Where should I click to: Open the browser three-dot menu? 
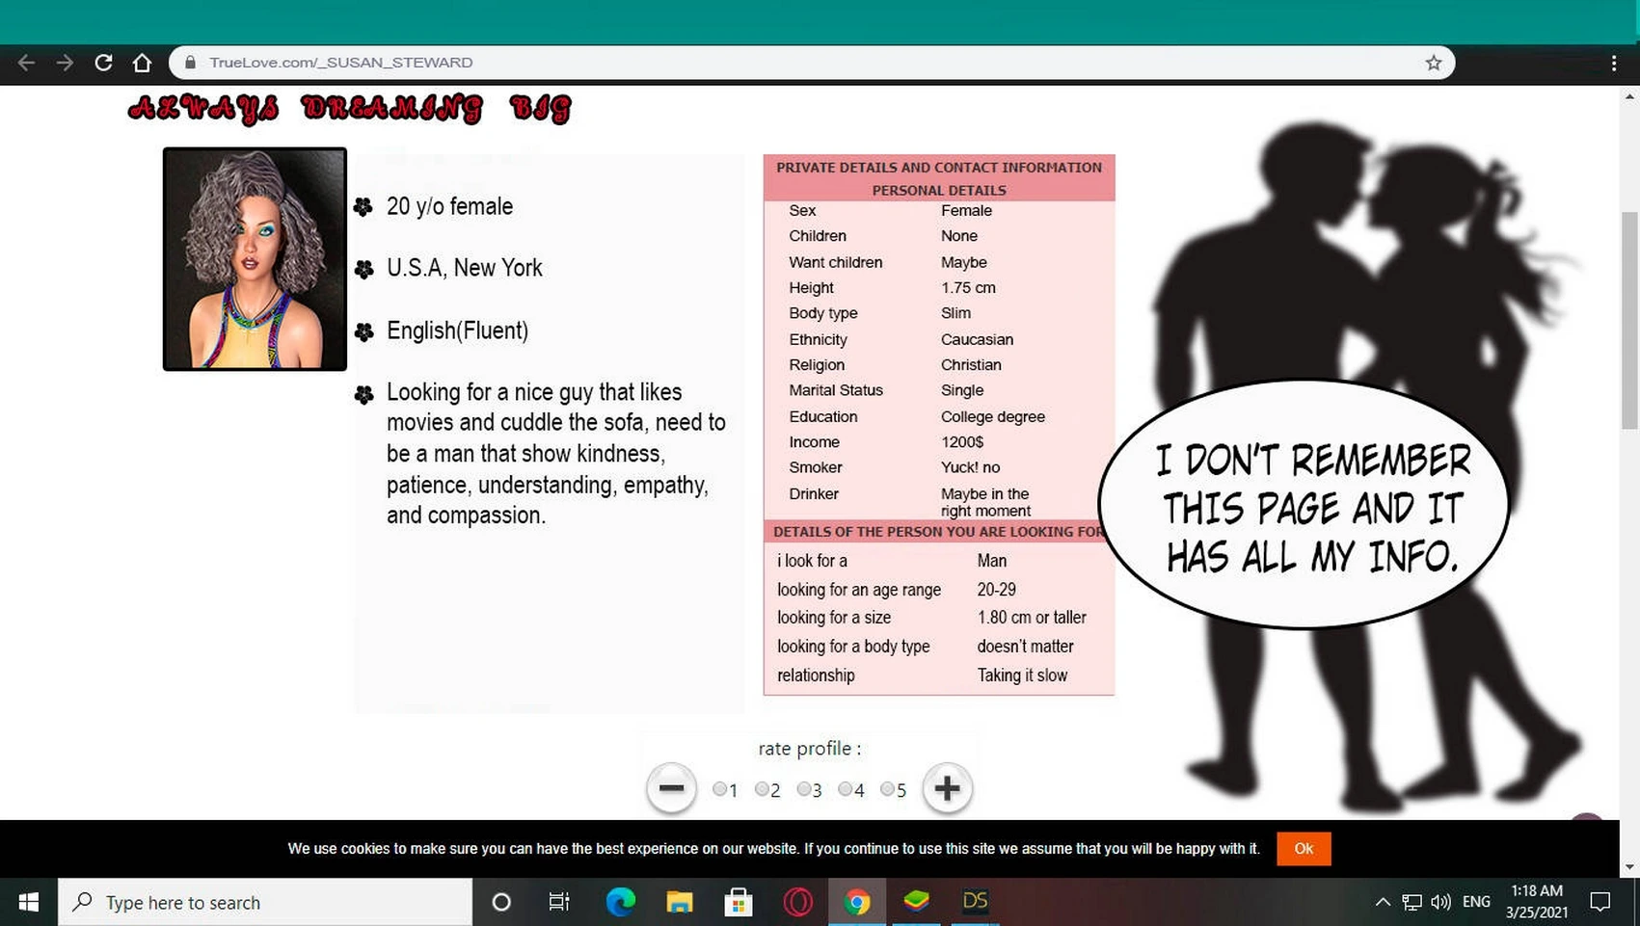point(1613,63)
